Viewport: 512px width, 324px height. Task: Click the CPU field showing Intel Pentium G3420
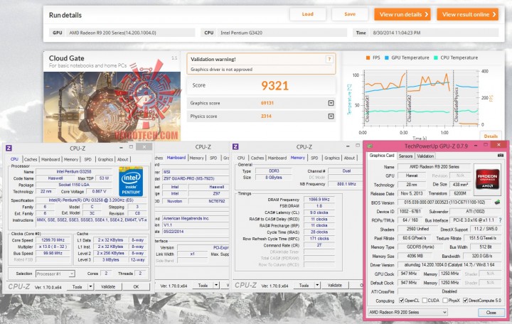click(x=282, y=33)
